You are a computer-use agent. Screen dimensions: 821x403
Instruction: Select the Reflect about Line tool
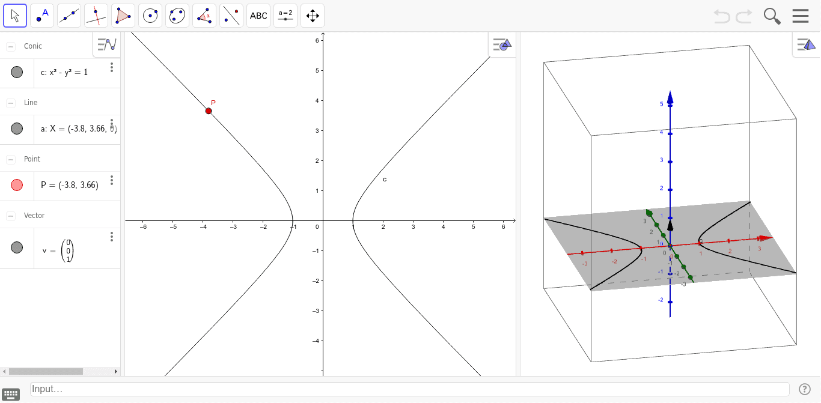(x=231, y=16)
